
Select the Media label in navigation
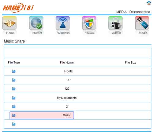pyautogui.click(x=143, y=33)
